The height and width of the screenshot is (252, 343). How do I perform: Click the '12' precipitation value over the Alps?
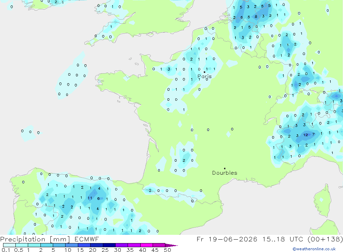pos(306,135)
